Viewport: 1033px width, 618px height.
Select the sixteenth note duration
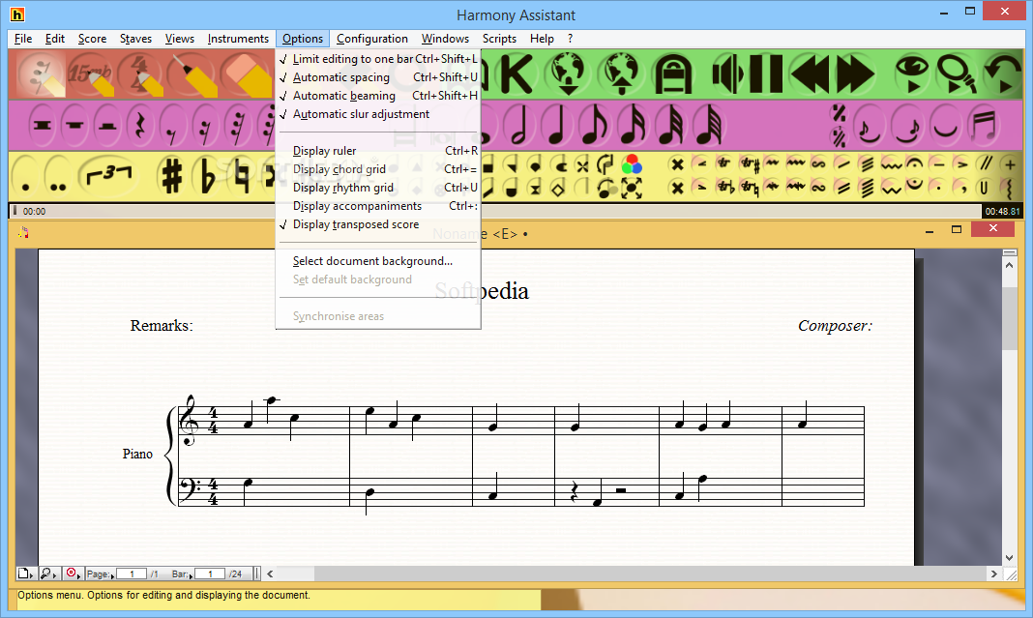(633, 125)
